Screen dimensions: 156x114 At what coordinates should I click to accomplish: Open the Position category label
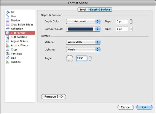click(x=16, y=62)
